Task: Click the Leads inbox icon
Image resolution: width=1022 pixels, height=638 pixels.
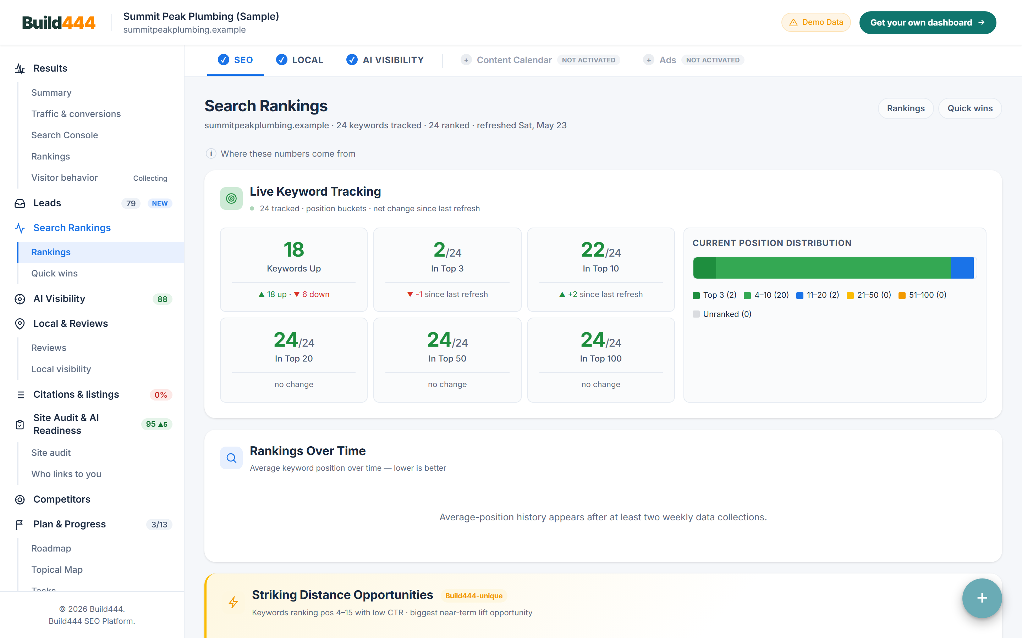Action: tap(20, 203)
